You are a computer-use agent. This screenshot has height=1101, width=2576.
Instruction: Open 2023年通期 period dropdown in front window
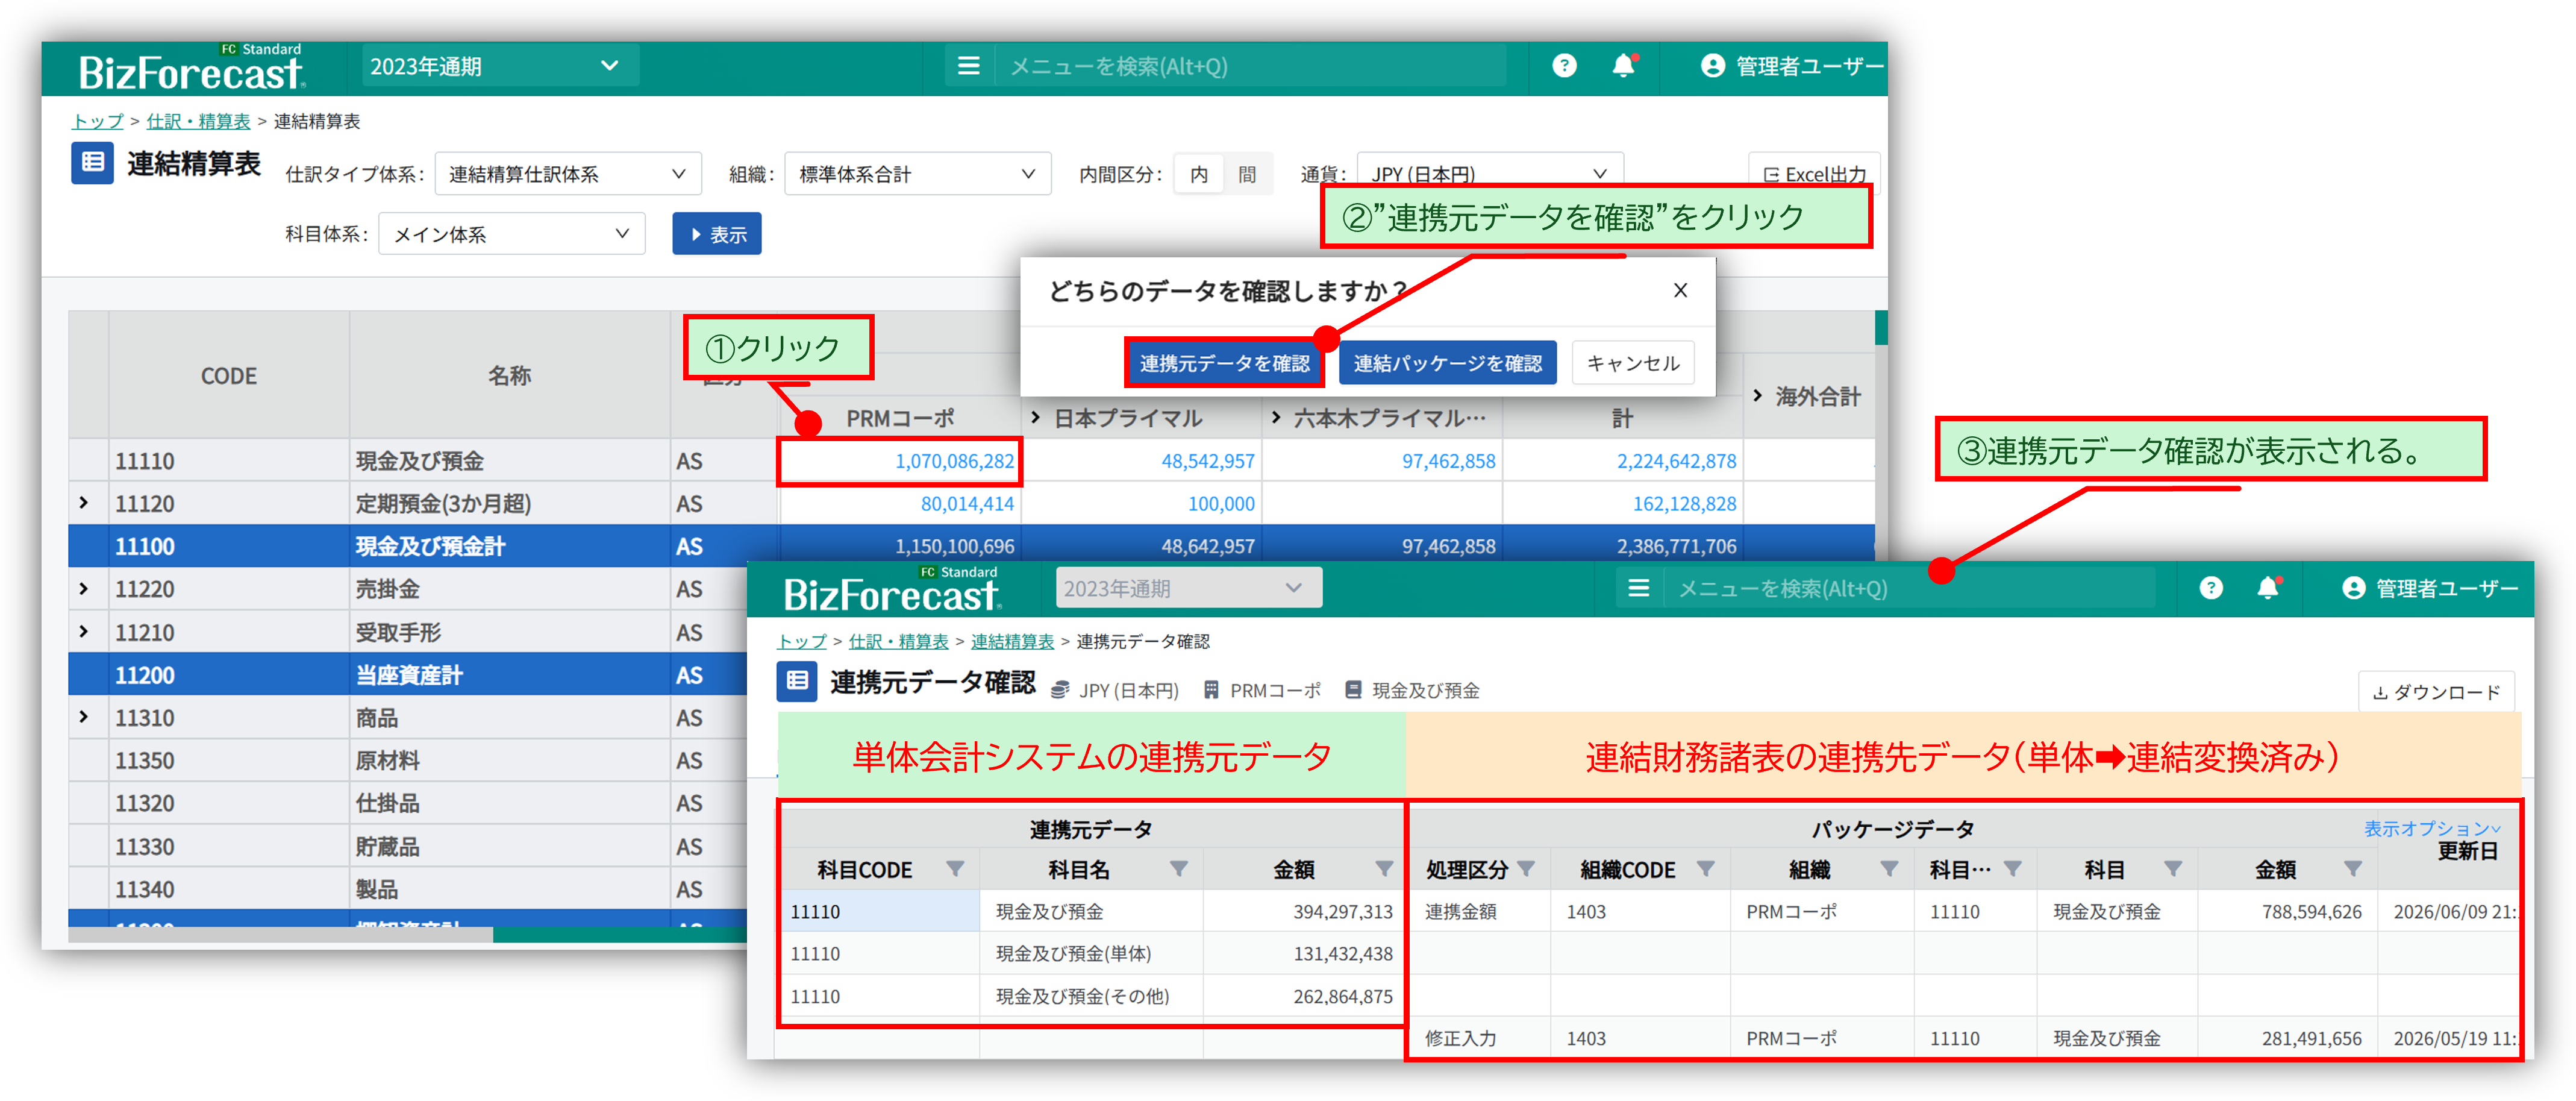pyautogui.click(x=1188, y=588)
